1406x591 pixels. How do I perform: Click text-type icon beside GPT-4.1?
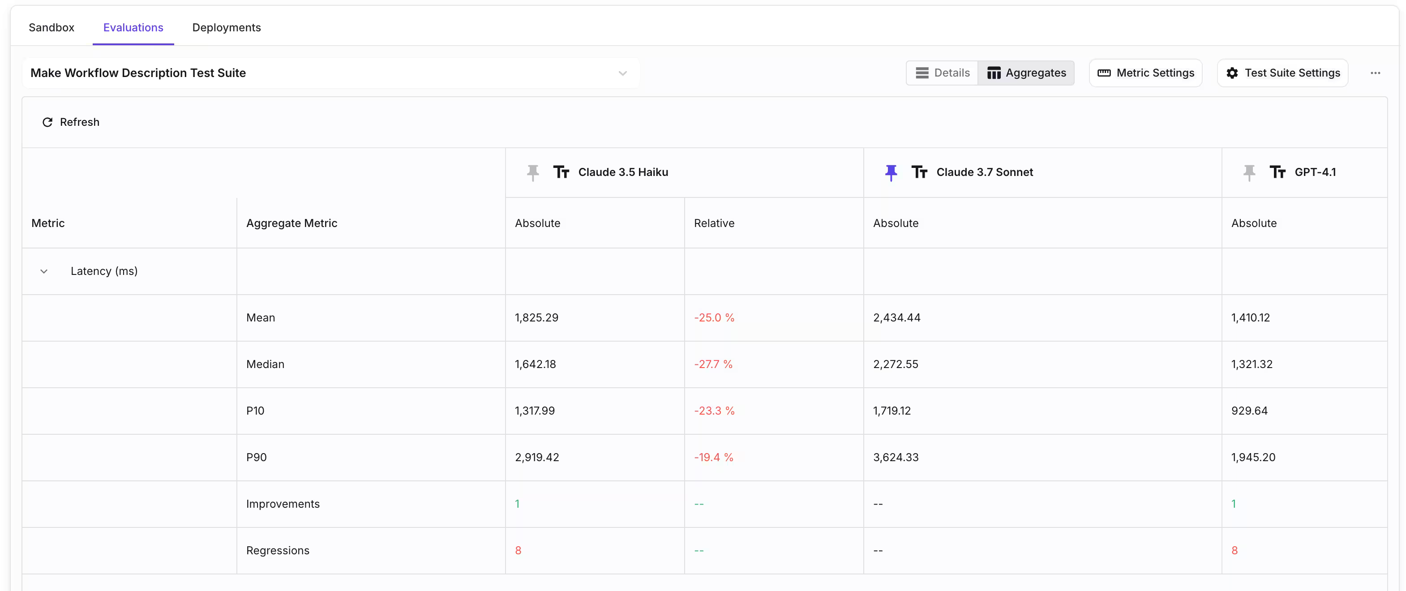click(x=1277, y=172)
